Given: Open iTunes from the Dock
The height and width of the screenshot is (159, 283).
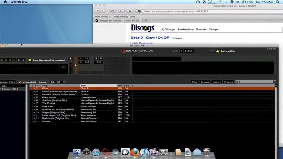Looking at the screenshot, I should (x=144, y=152).
